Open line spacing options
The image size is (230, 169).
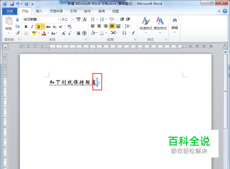127,26
